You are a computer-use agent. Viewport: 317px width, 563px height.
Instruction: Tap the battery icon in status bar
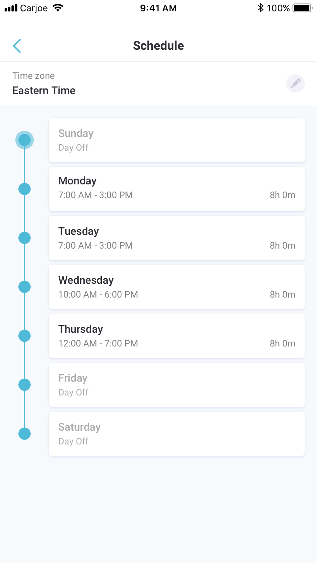click(x=303, y=8)
